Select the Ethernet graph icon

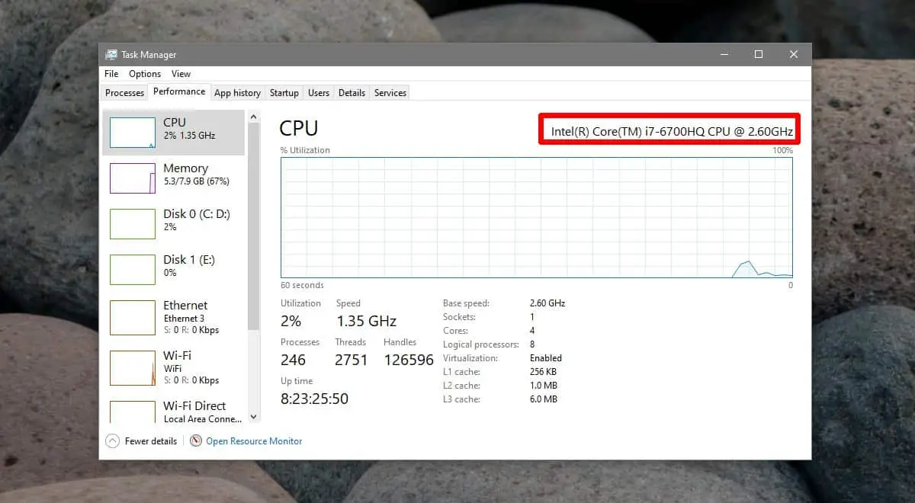pyautogui.click(x=133, y=318)
